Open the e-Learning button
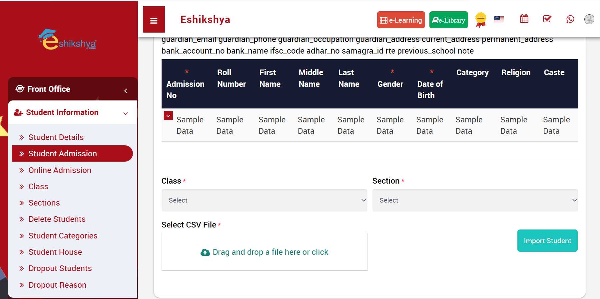 coord(401,20)
